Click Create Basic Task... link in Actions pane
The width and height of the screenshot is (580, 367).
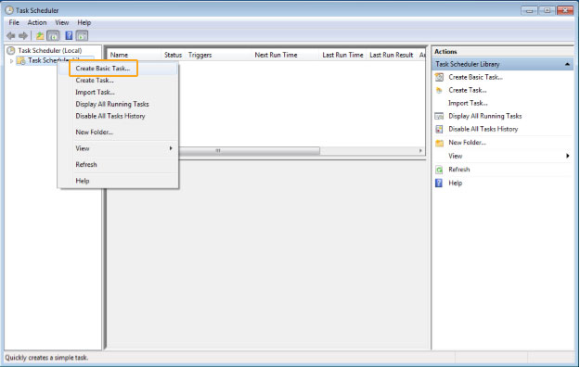[476, 77]
